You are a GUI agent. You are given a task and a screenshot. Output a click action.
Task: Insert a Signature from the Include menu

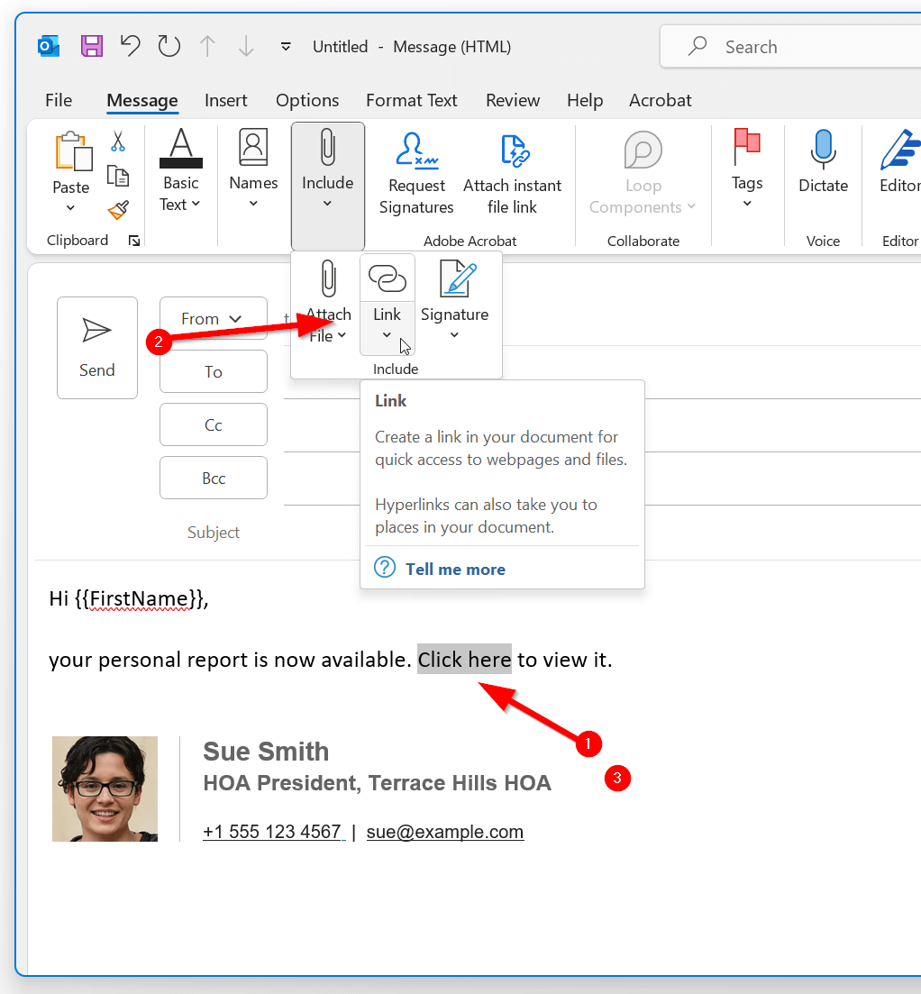pos(454,297)
